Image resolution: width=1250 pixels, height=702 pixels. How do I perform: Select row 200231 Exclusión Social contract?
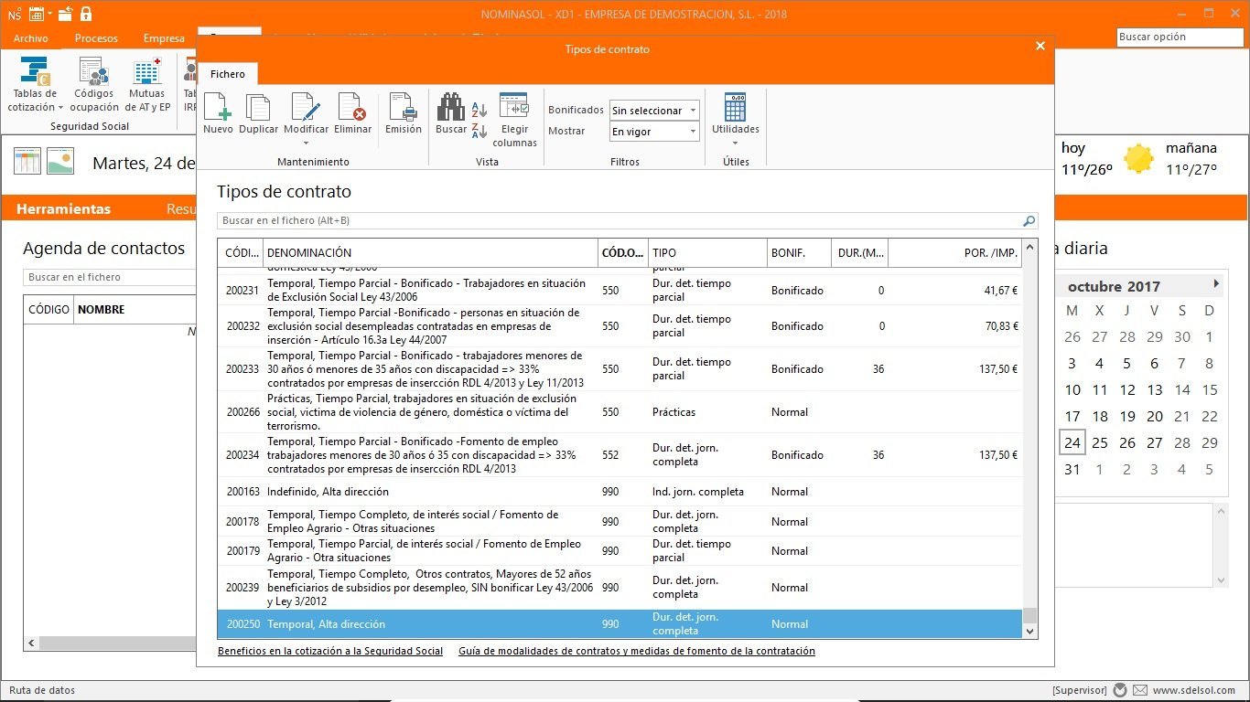click(620, 291)
